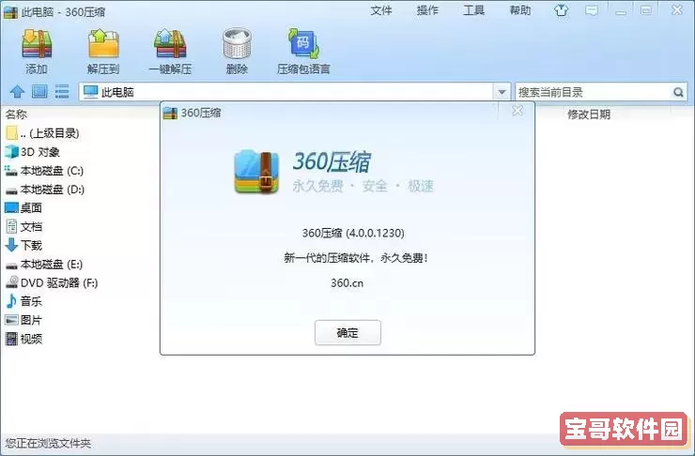
Task: Click the 解压到 (Extract to) toolbar icon
Action: [103, 44]
